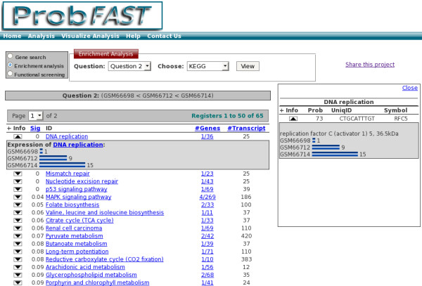The image size is (422, 286).
Task: Select the Functional screening radio button
Action: point(9,74)
